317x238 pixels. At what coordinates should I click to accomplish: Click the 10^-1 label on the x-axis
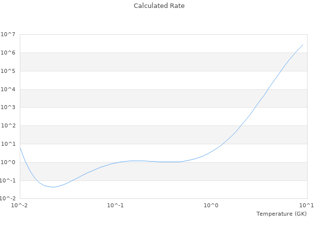tap(115, 205)
